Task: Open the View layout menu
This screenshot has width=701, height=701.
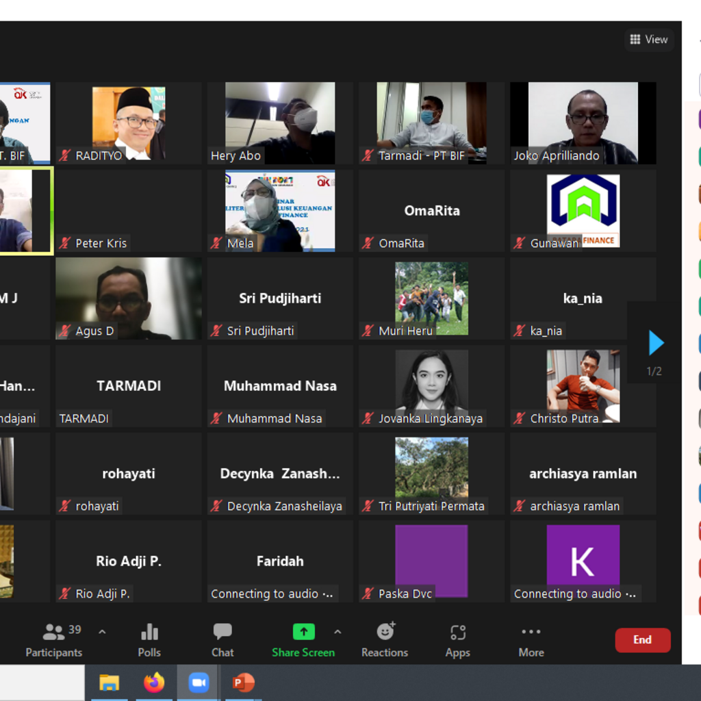Action: pos(648,40)
